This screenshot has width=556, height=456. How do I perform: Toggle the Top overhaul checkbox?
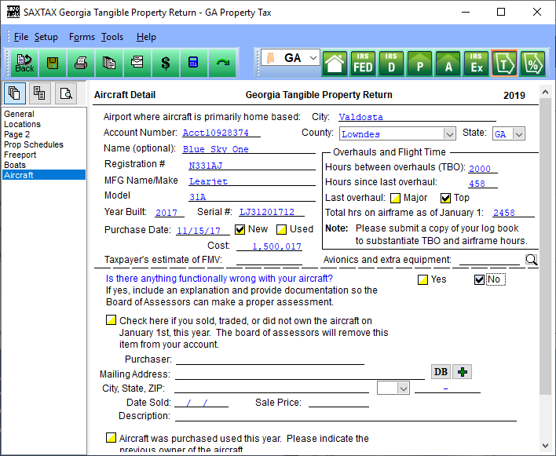click(446, 198)
